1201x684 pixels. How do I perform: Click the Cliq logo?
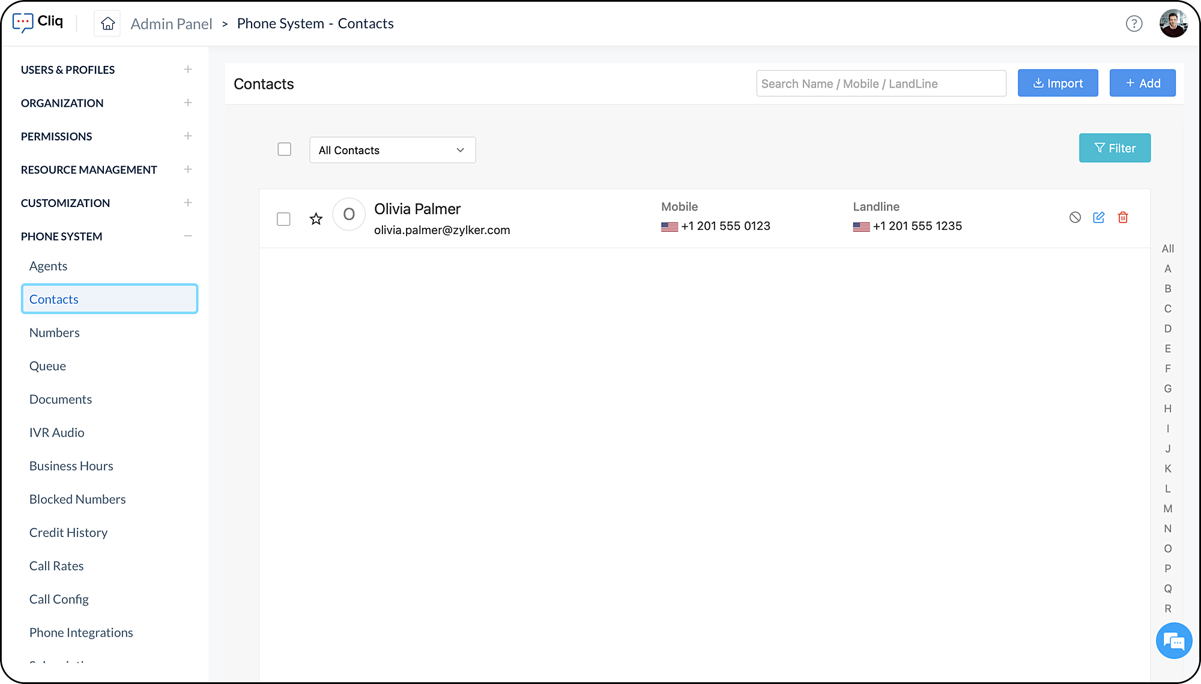(x=38, y=22)
